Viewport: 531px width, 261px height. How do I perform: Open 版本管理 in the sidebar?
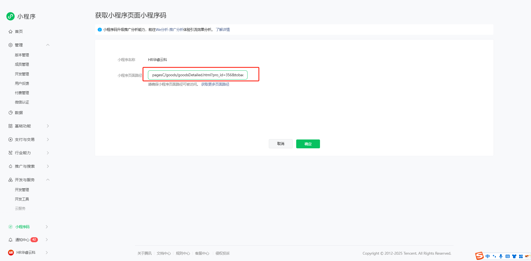pos(22,55)
